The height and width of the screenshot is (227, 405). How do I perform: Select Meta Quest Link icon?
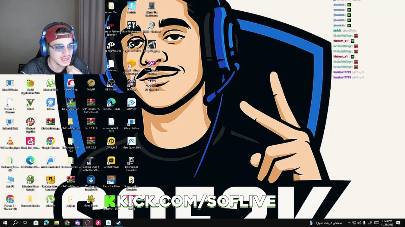(132, 143)
